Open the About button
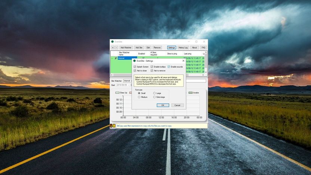This screenshot has width=311, height=175. pos(195,47)
